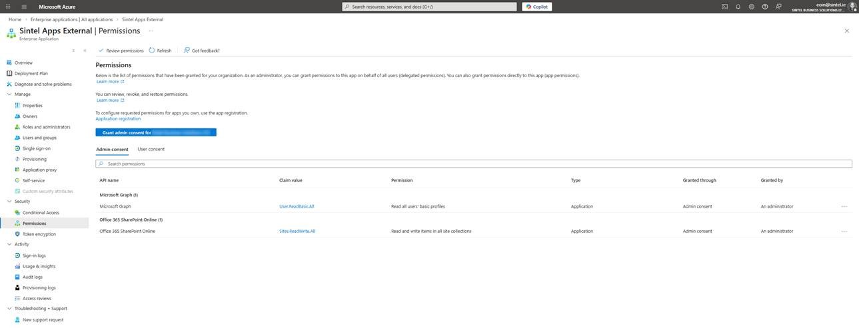The height and width of the screenshot is (328, 859).
Task: Collapse Troubleshooting + Support section
Action: click(x=9, y=309)
